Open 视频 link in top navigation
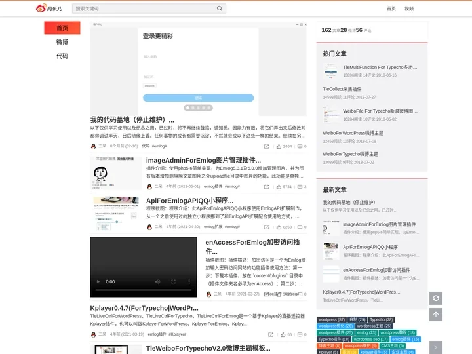Screen dimensions: 472x354 (x=409, y=9)
